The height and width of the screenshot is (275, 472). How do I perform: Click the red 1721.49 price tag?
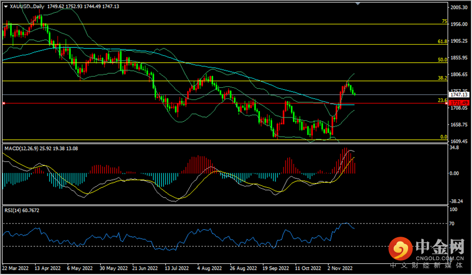click(459, 102)
